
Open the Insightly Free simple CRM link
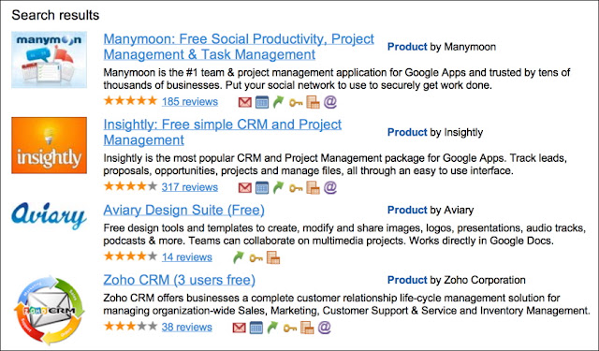[x=223, y=132]
